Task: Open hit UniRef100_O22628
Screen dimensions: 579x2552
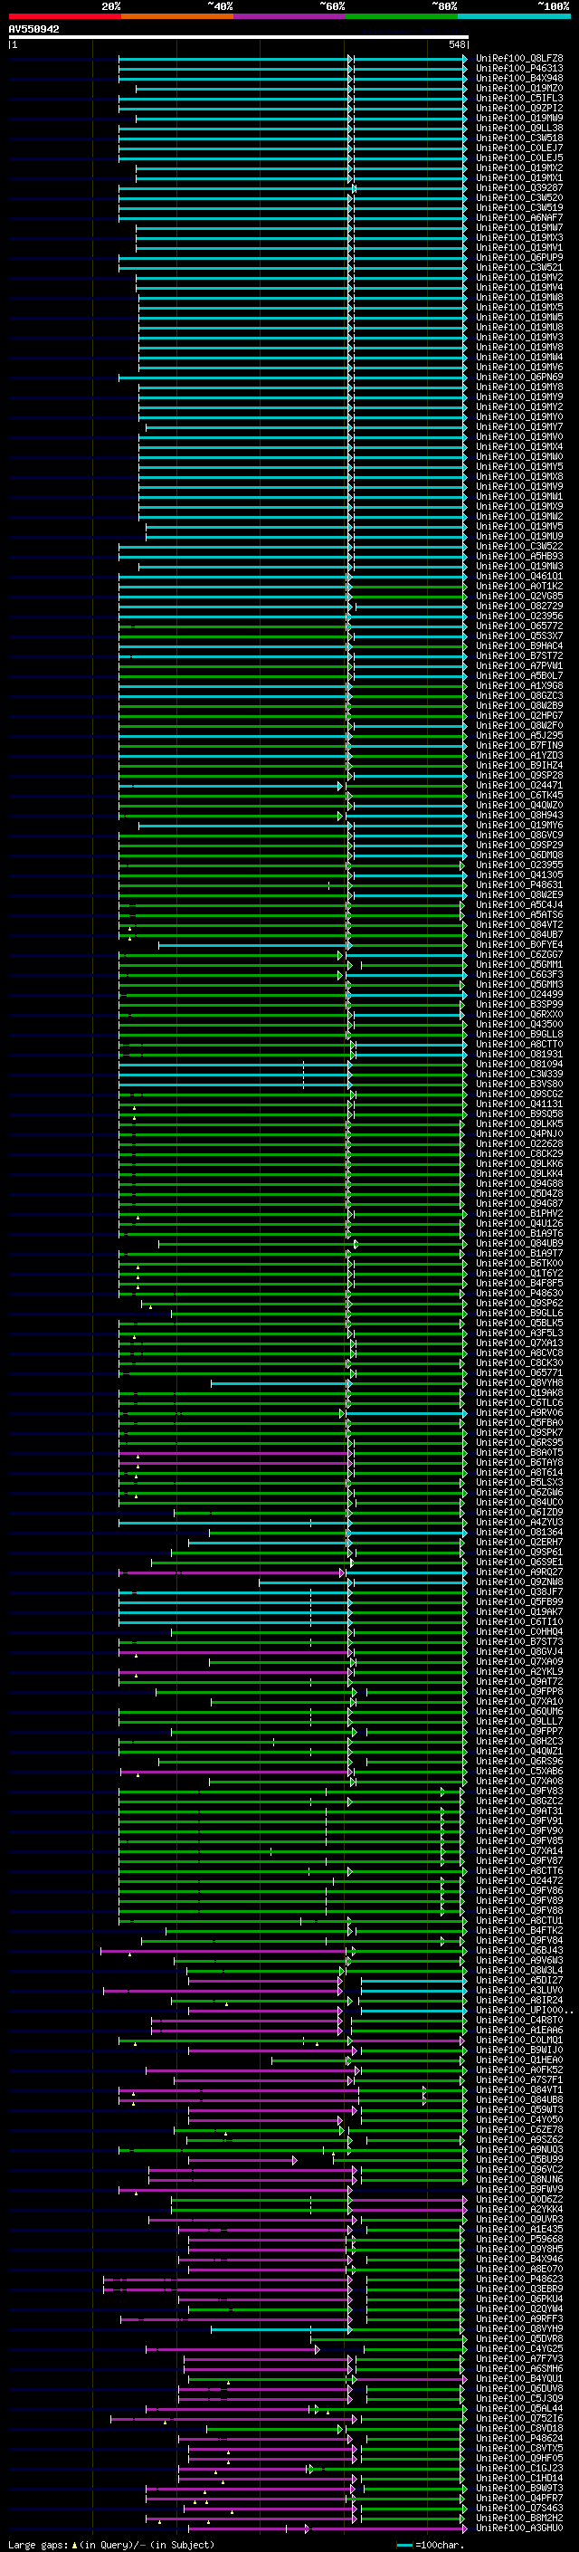Action: [x=518, y=1144]
